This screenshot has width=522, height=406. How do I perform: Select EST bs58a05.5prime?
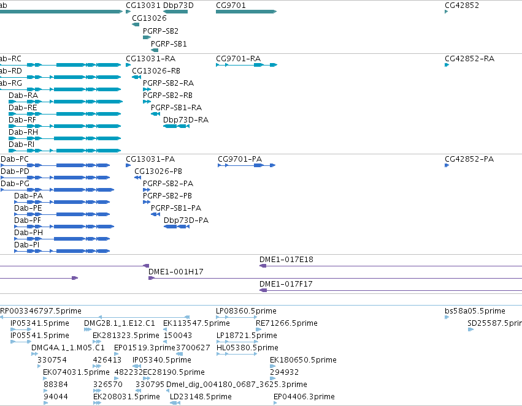(x=475, y=311)
